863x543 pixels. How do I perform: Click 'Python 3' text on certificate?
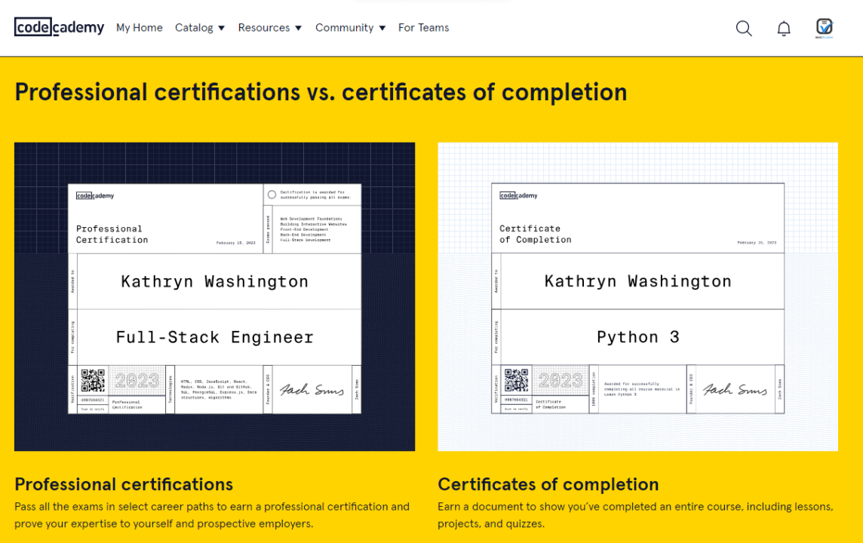pyautogui.click(x=638, y=336)
